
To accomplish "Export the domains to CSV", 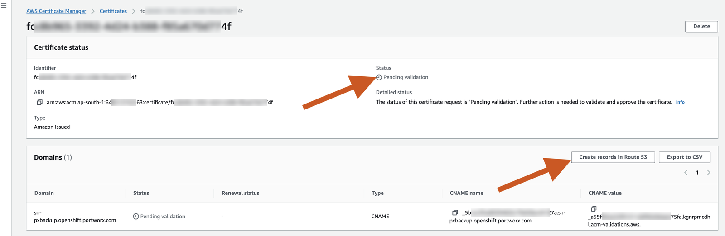I will (x=684, y=157).
